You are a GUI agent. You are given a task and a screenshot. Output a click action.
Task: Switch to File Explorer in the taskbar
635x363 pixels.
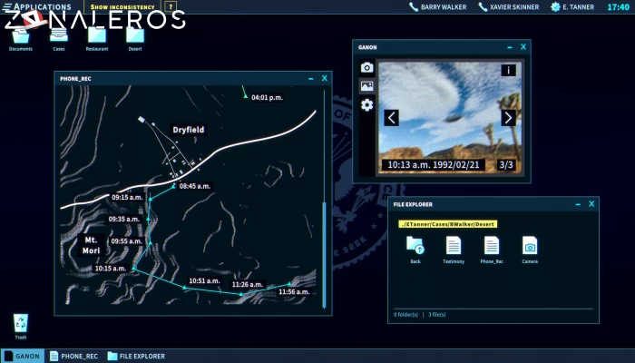pos(136,356)
